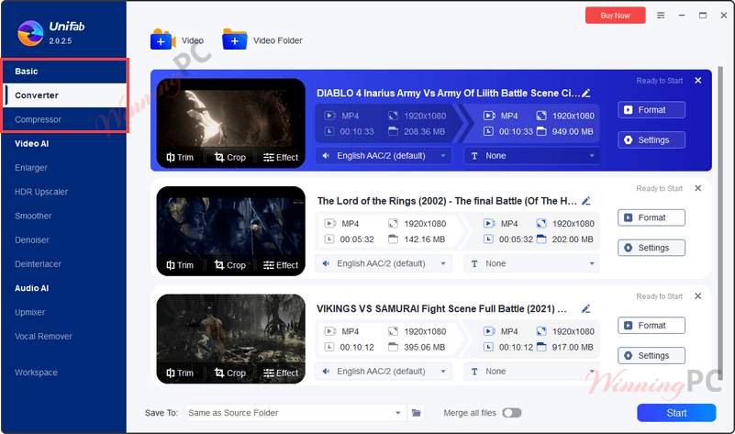Open the Enlarger module

31,168
